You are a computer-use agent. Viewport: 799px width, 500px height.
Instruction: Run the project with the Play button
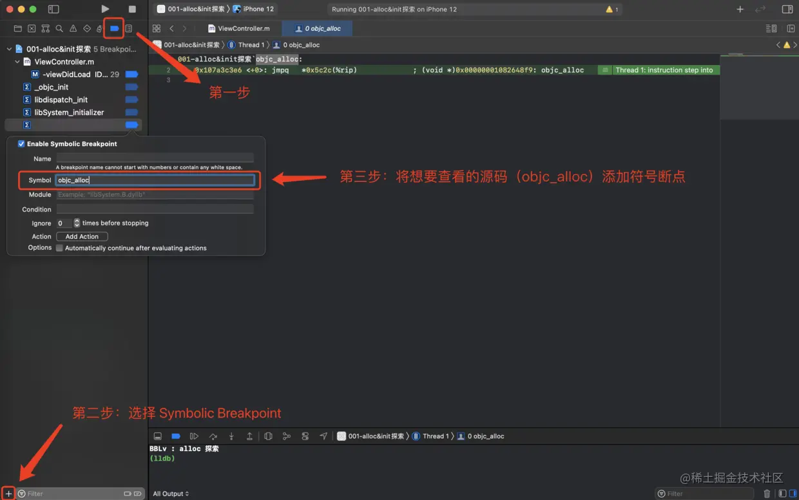point(105,9)
